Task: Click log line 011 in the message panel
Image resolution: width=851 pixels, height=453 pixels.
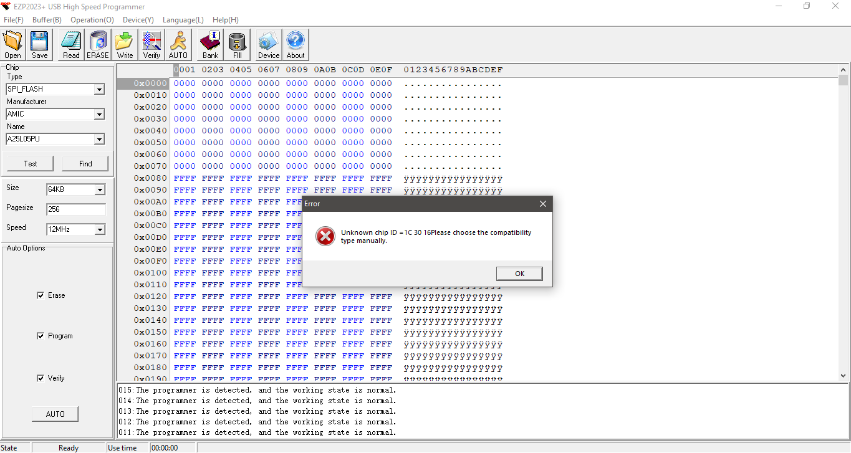Action: coord(257,433)
